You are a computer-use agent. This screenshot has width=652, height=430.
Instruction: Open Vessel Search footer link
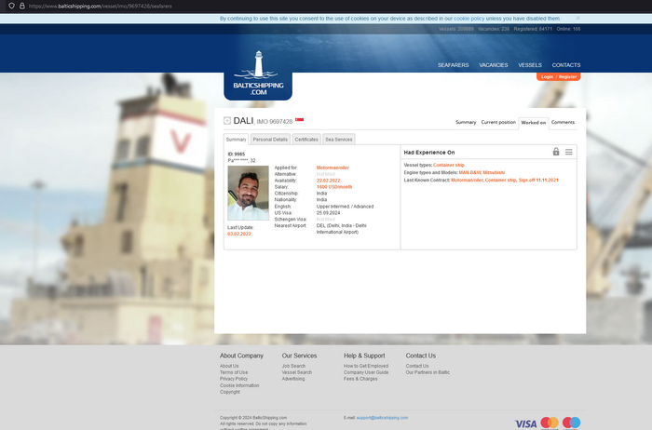[x=297, y=372]
